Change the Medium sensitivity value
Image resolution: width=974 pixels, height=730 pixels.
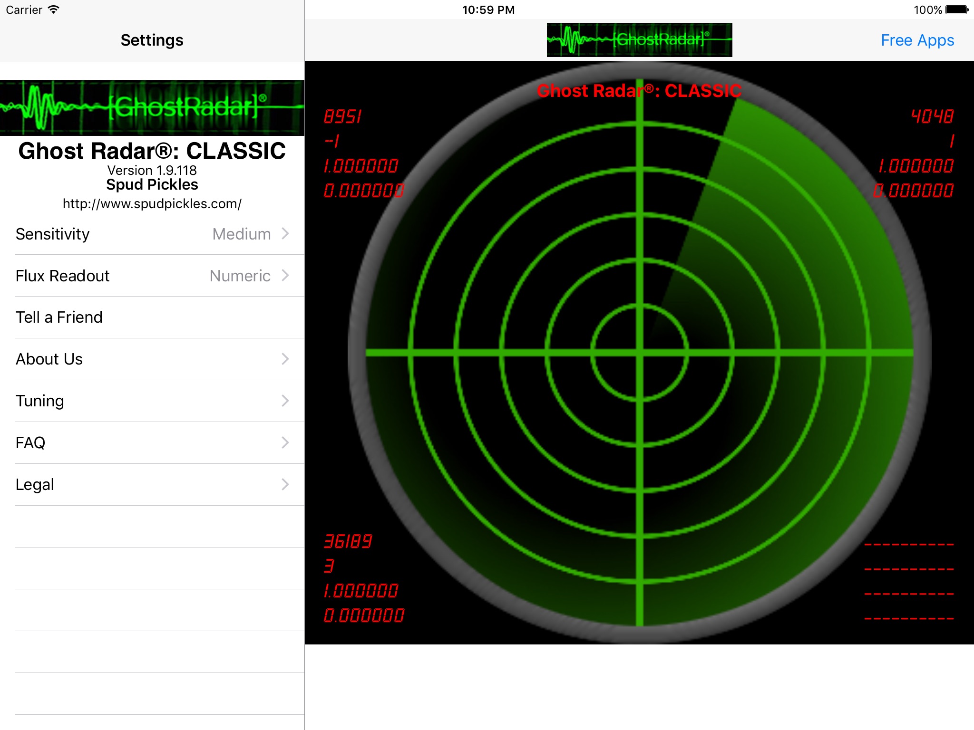242,234
